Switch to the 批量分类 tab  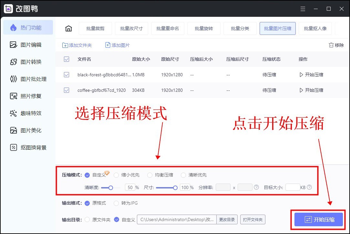[x=240, y=28]
